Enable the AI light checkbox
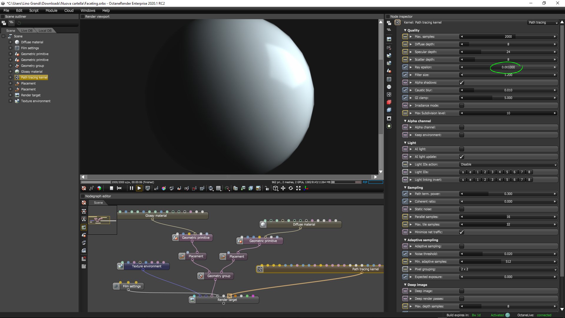Screen dimensions: 565x318 [x=461, y=149]
